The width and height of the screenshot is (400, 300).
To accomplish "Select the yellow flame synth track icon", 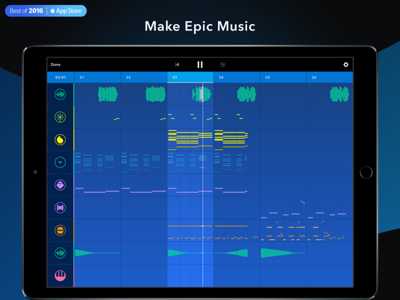I will [x=60, y=140].
